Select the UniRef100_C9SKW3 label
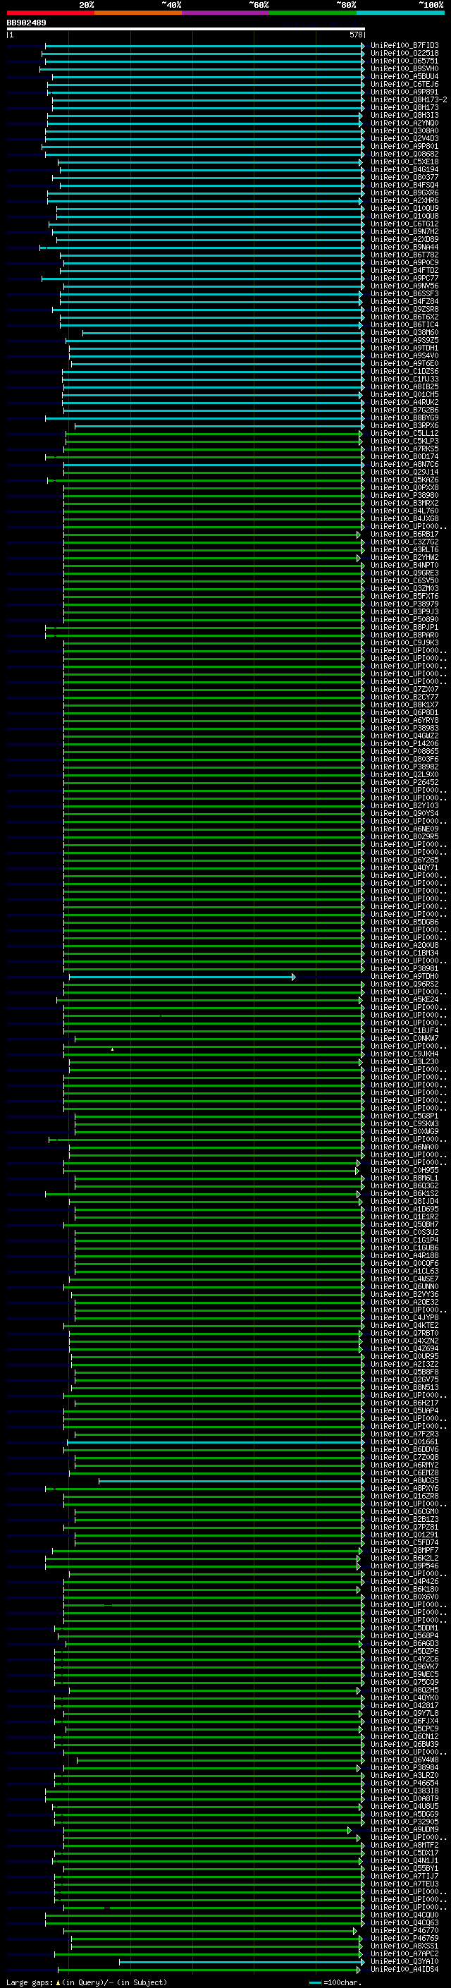This screenshot has height=1988, width=451. [x=404, y=1123]
